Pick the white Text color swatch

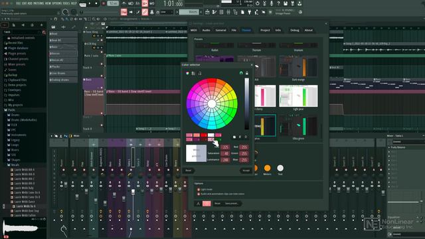280,168
